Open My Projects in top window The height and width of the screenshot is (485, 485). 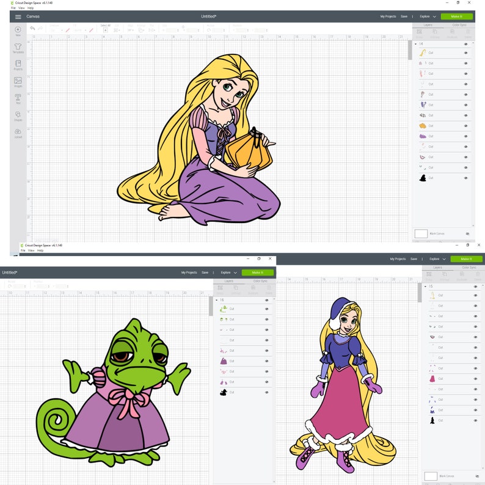388,16
